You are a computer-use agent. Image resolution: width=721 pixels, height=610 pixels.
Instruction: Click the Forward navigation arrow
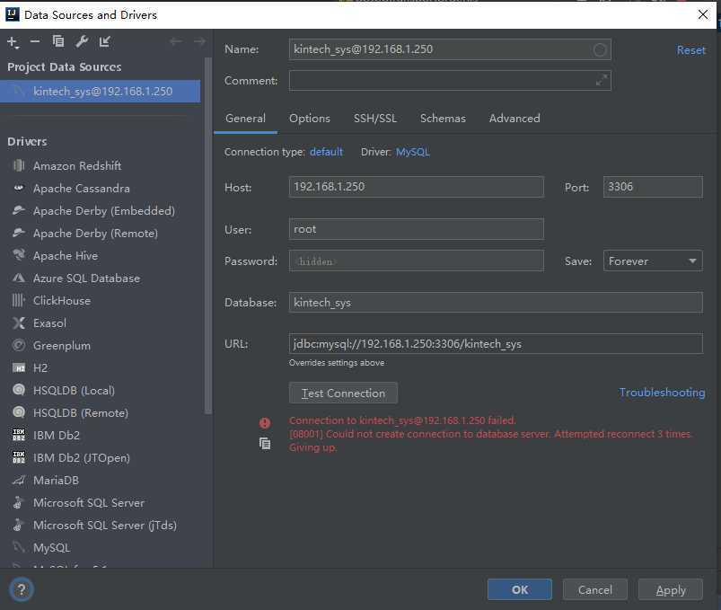(x=199, y=42)
